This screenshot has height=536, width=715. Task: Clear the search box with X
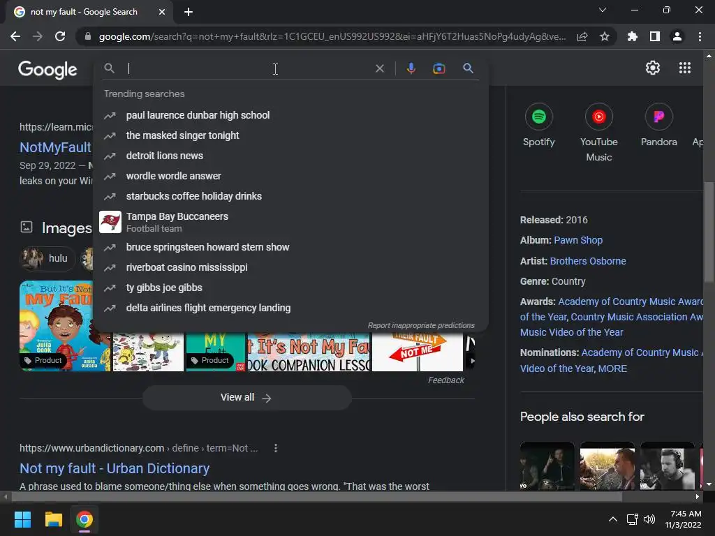379,68
